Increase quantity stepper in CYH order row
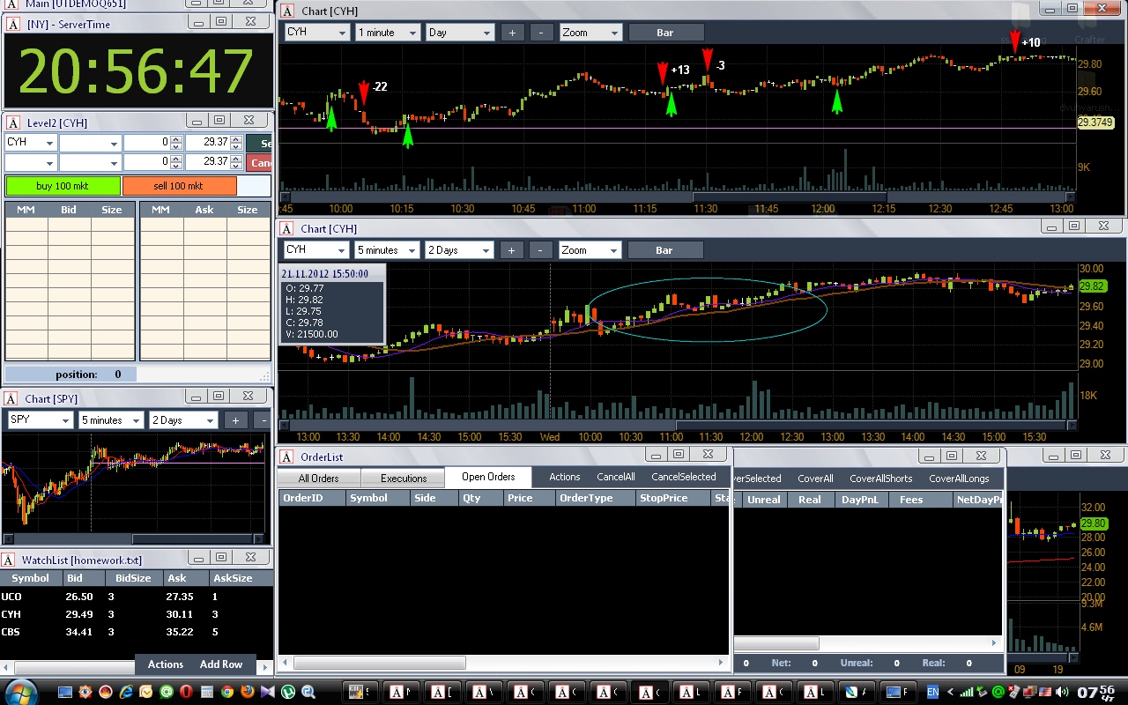 click(x=176, y=139)
